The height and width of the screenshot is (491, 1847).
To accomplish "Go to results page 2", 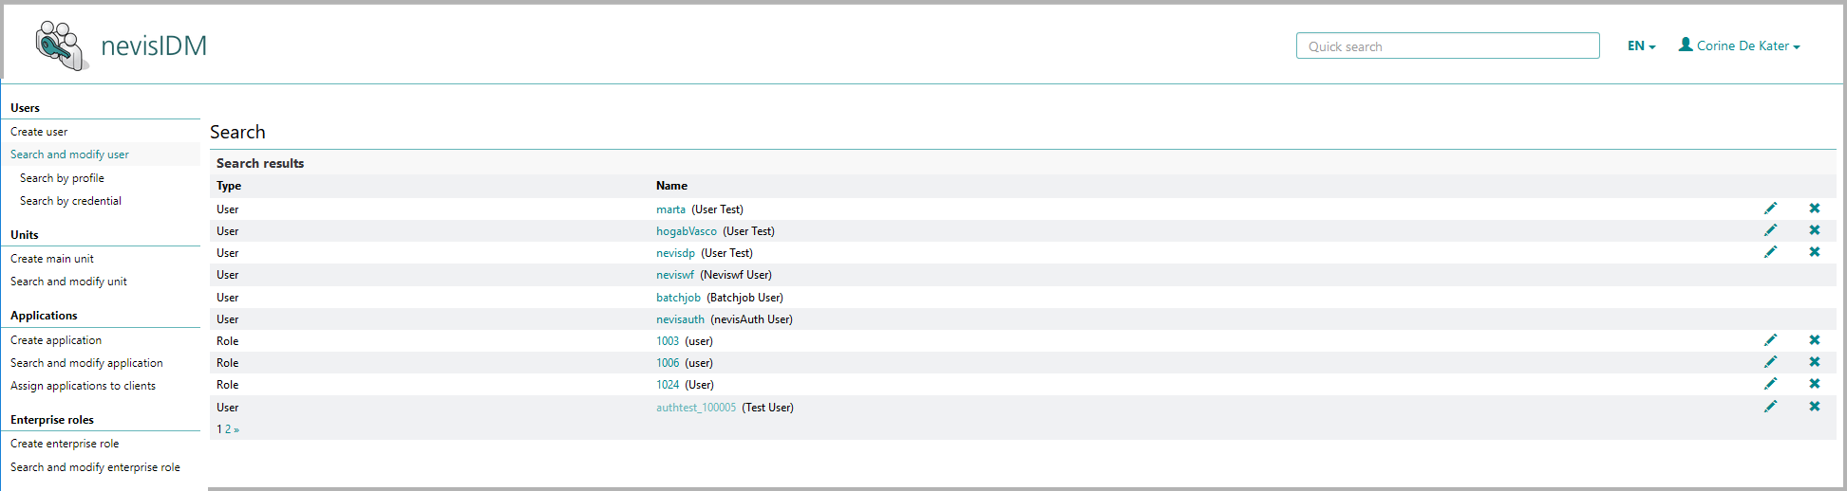I will [x=228, y=429].
